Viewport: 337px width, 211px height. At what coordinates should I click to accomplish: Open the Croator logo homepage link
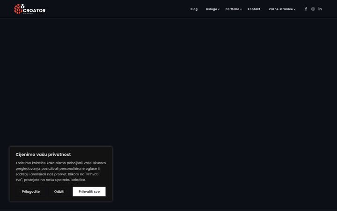[x=29, y=9]
